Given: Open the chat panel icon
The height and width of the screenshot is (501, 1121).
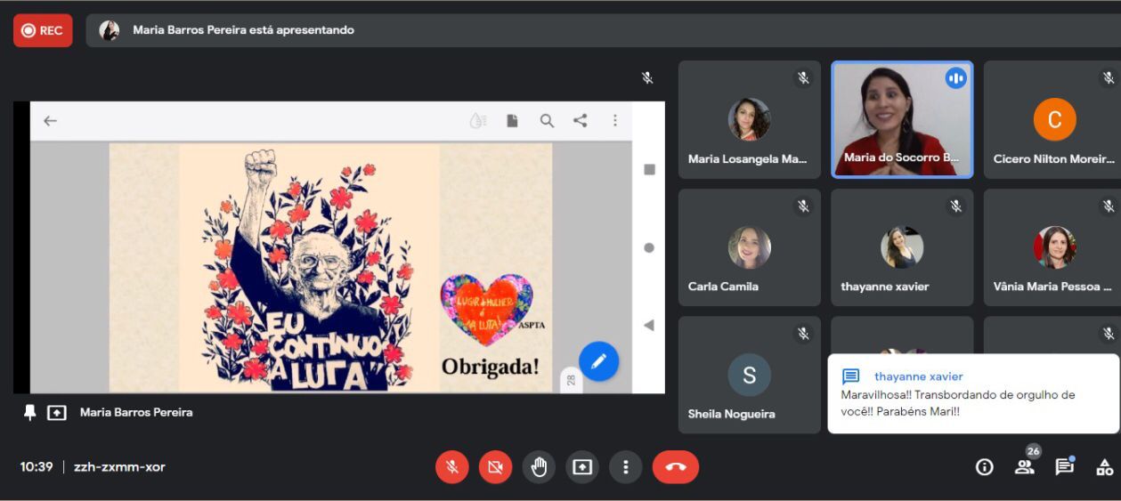Looking at the screenshot, I should [x=1064, y=467].
